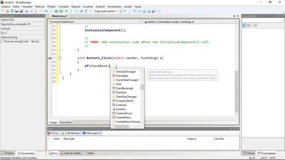
Task: Click the Property Pages icon in Propriedades
Action: point(255,25)
